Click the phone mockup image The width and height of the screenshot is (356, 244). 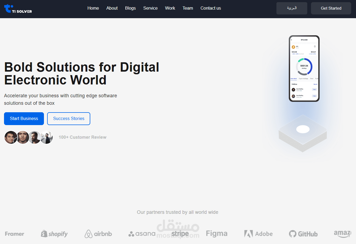tap(304, 68)
